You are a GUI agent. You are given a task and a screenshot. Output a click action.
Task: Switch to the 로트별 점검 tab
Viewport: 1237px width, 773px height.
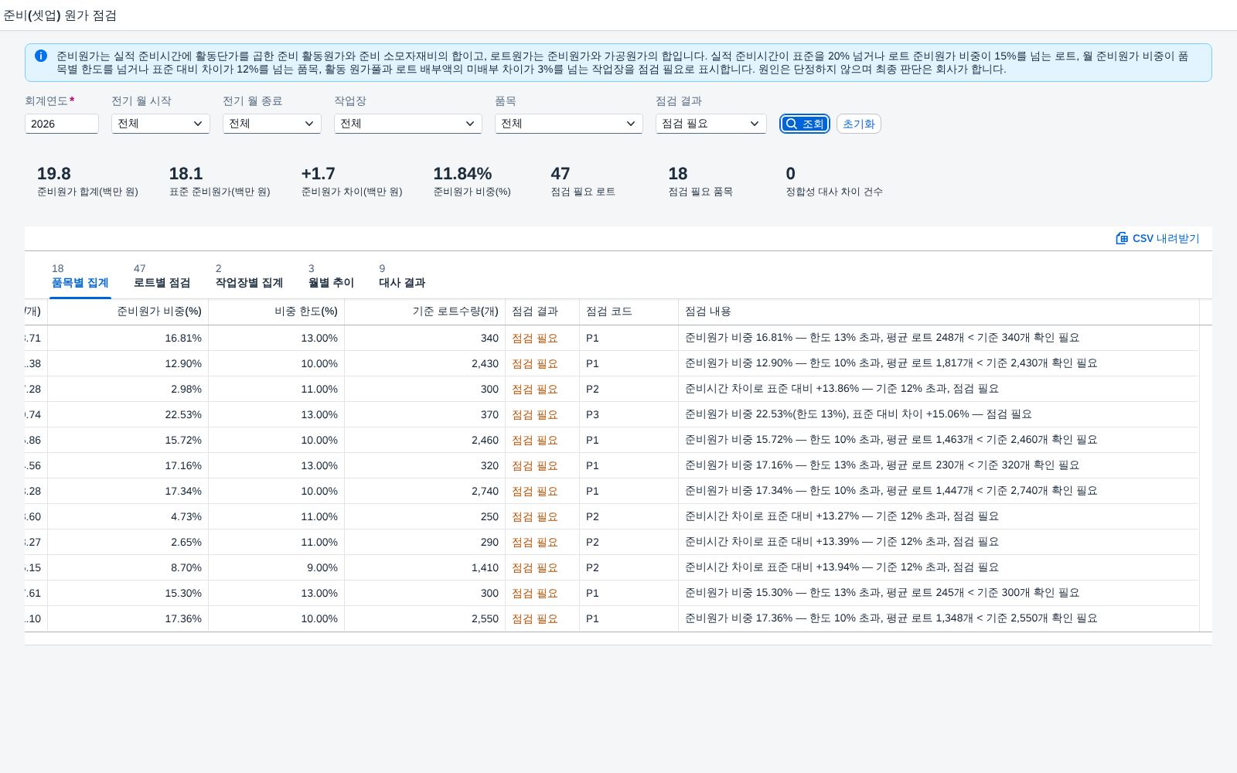tap(162, 276)
